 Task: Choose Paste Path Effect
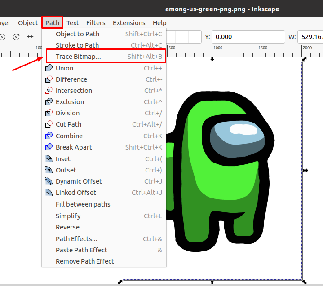[x=104, y=250]
